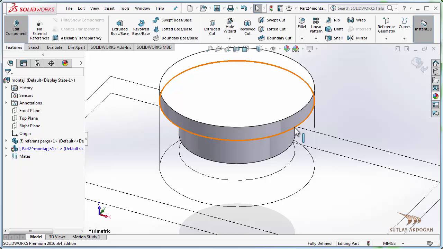Expand the Linear Pattern dropdown arrow
This screenshot has width=443, height=249.
[x=316, y=39]
